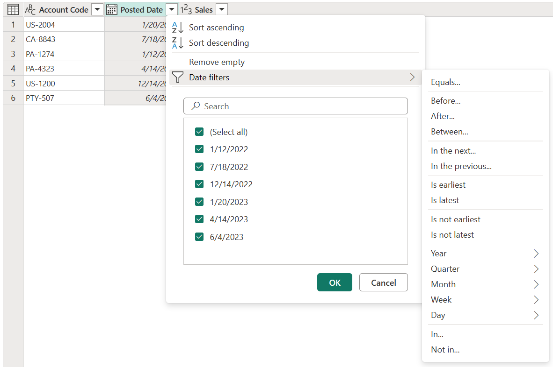Click the ABC text type icon on Account Code

click(30, 9)
